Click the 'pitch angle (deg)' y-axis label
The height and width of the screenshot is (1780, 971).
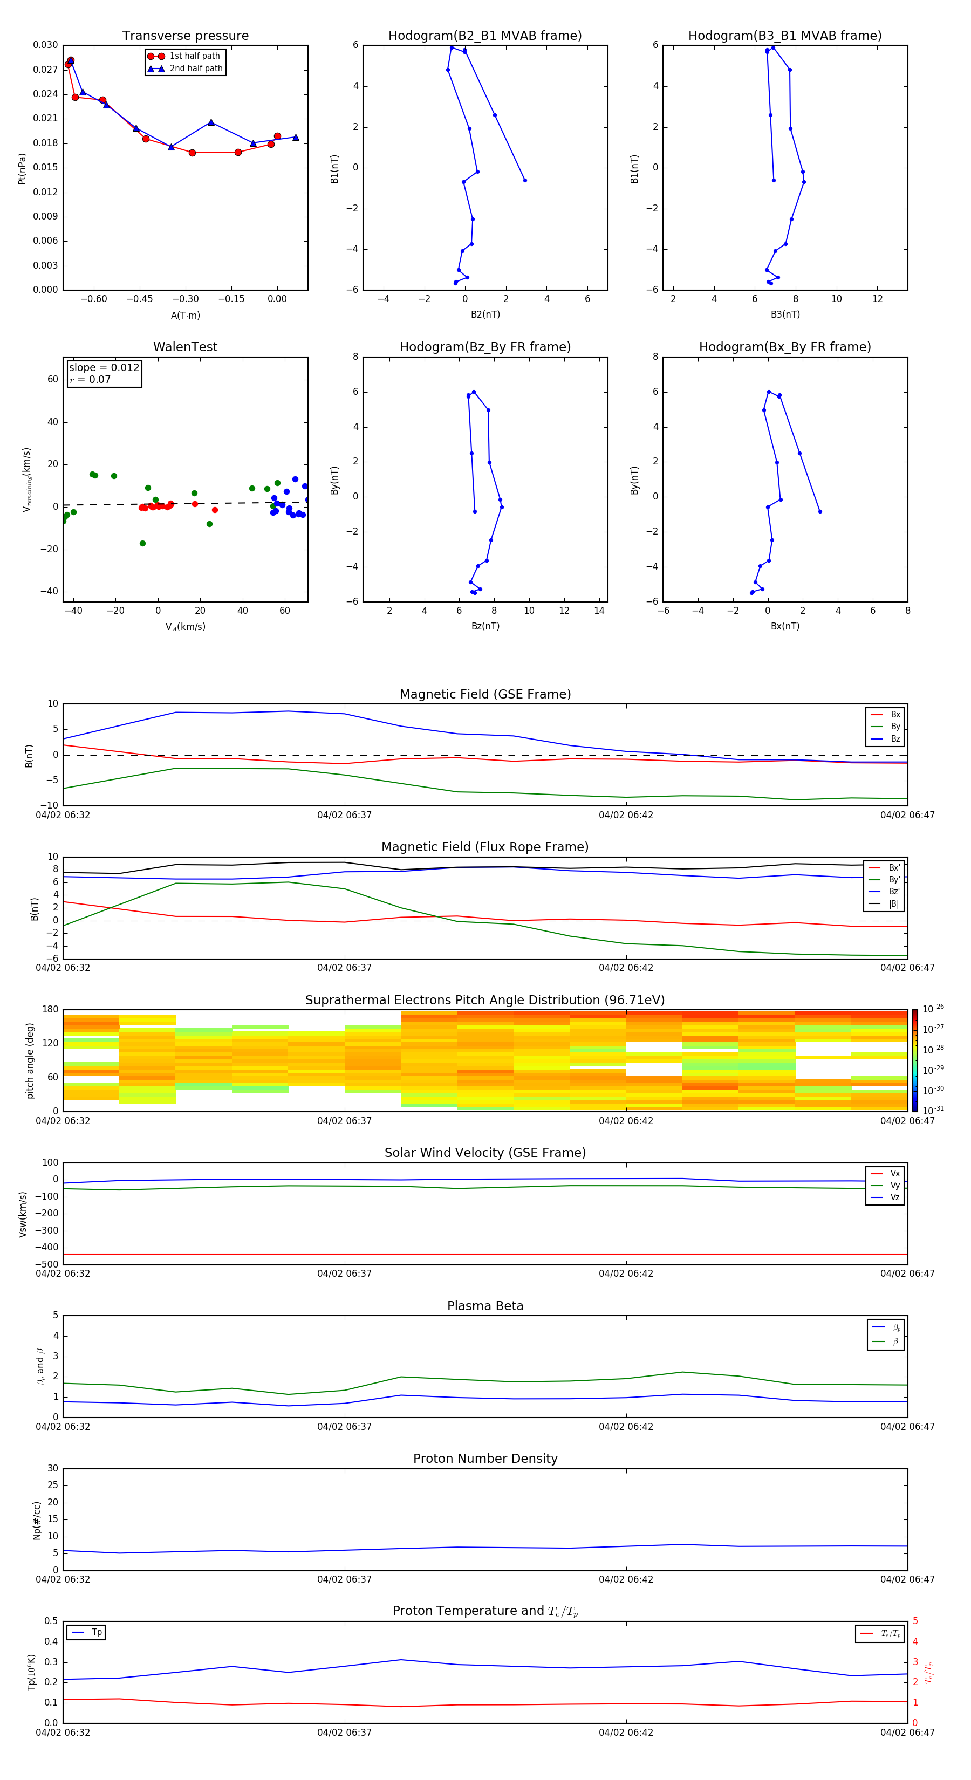click(x=30, y=1060)
